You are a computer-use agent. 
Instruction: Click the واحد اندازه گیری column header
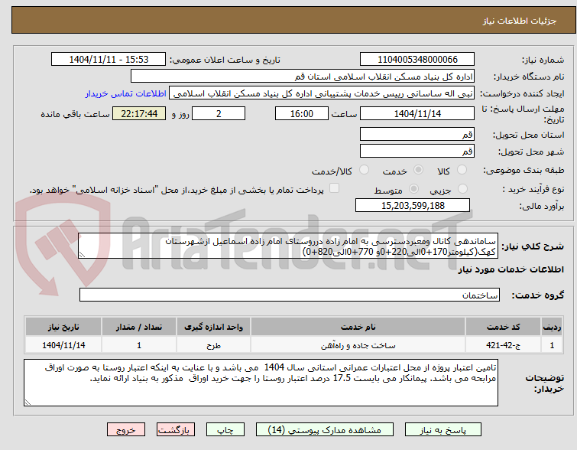click(x=213, y=327)
